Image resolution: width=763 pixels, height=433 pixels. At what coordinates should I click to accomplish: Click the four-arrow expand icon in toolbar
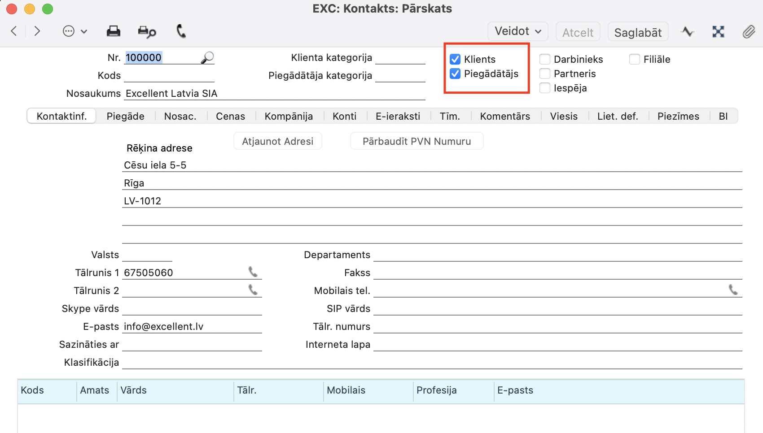718,32
